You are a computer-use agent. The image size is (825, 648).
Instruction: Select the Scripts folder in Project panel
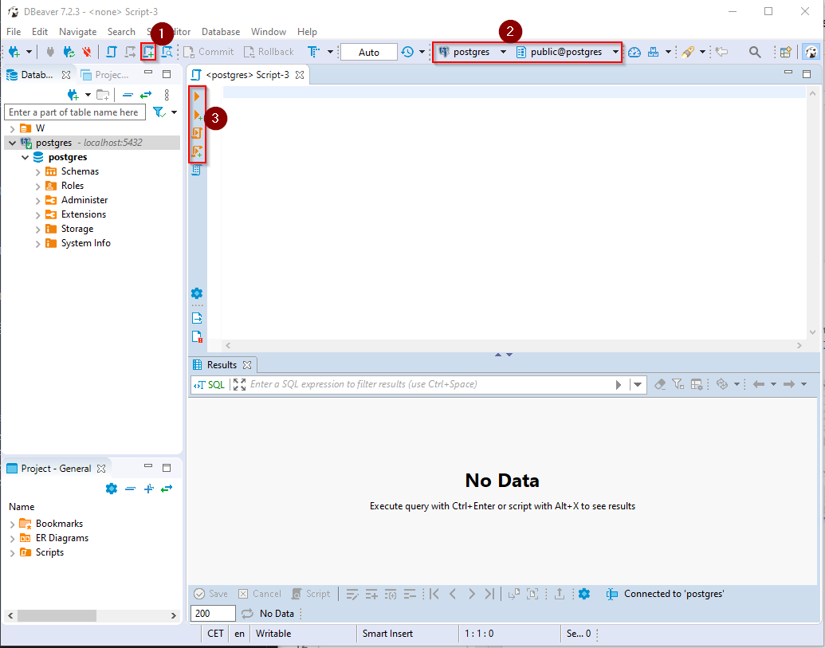tap(49, 552)
